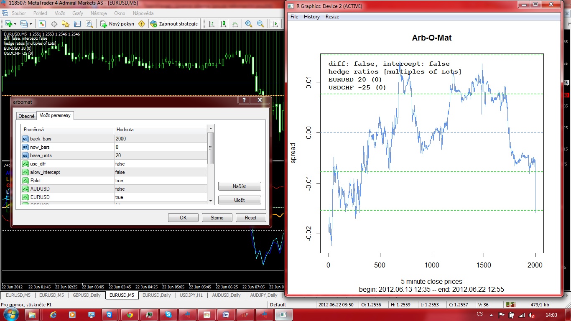Open History menu in R Graphics window
571x321 pixels.
click(312, 17)
